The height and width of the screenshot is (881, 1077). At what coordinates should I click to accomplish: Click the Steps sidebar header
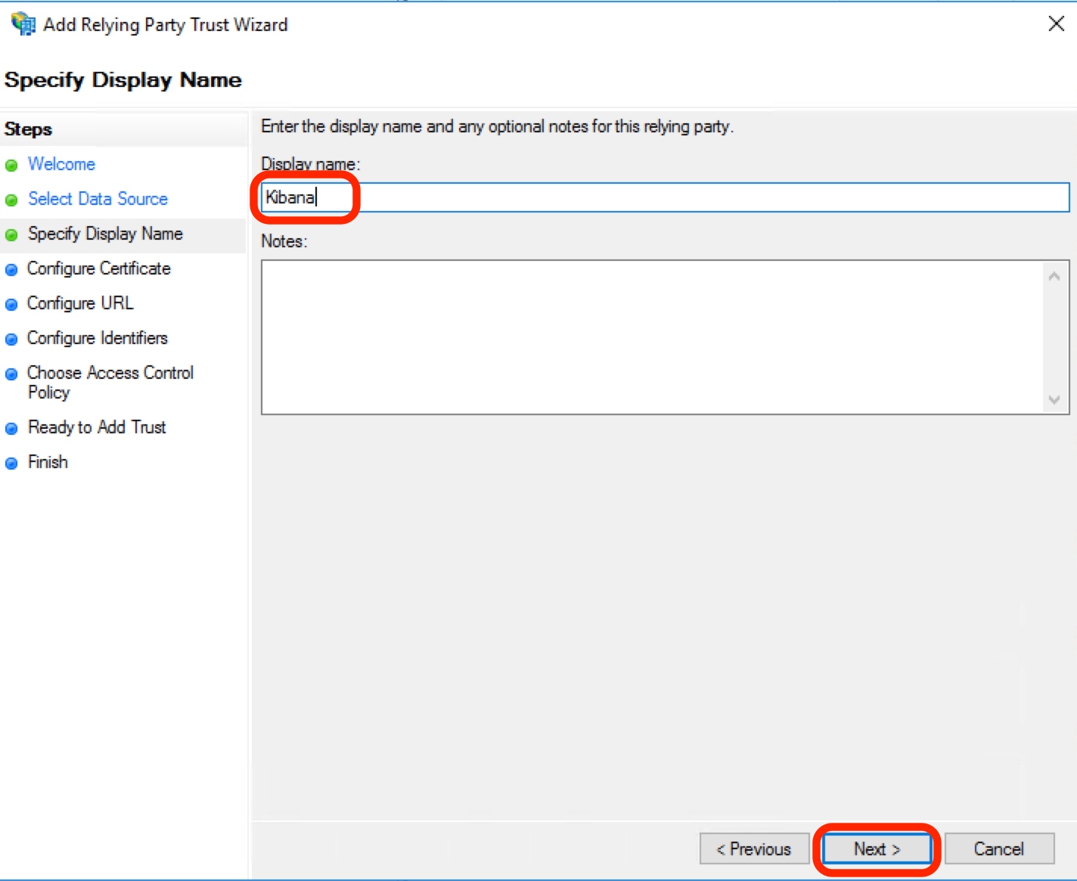[28, 129]
